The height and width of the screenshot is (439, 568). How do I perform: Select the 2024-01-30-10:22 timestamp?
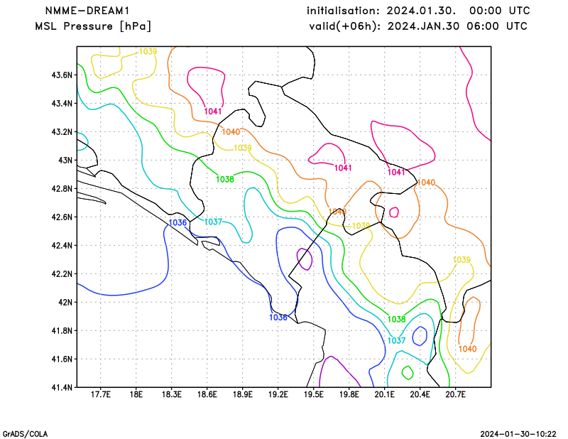[518, 434]
